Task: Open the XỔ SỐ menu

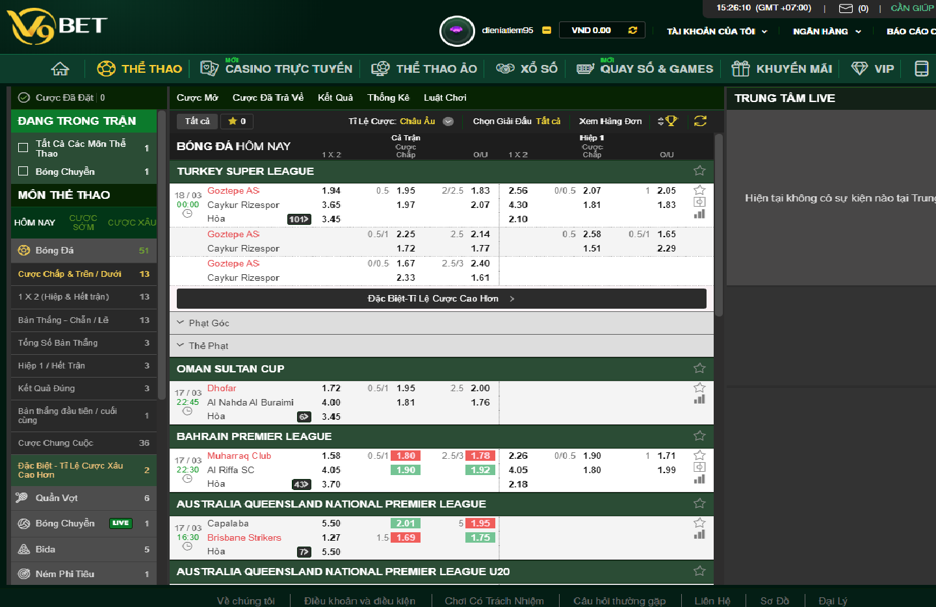Action: click(x=527, y=69)
